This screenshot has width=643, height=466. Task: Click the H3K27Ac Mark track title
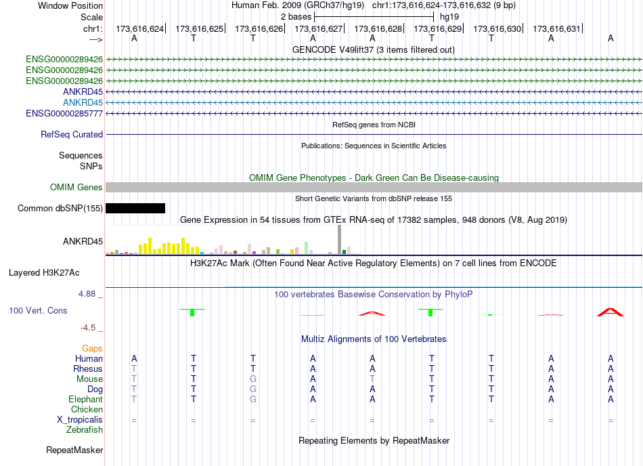click(373, 263)
